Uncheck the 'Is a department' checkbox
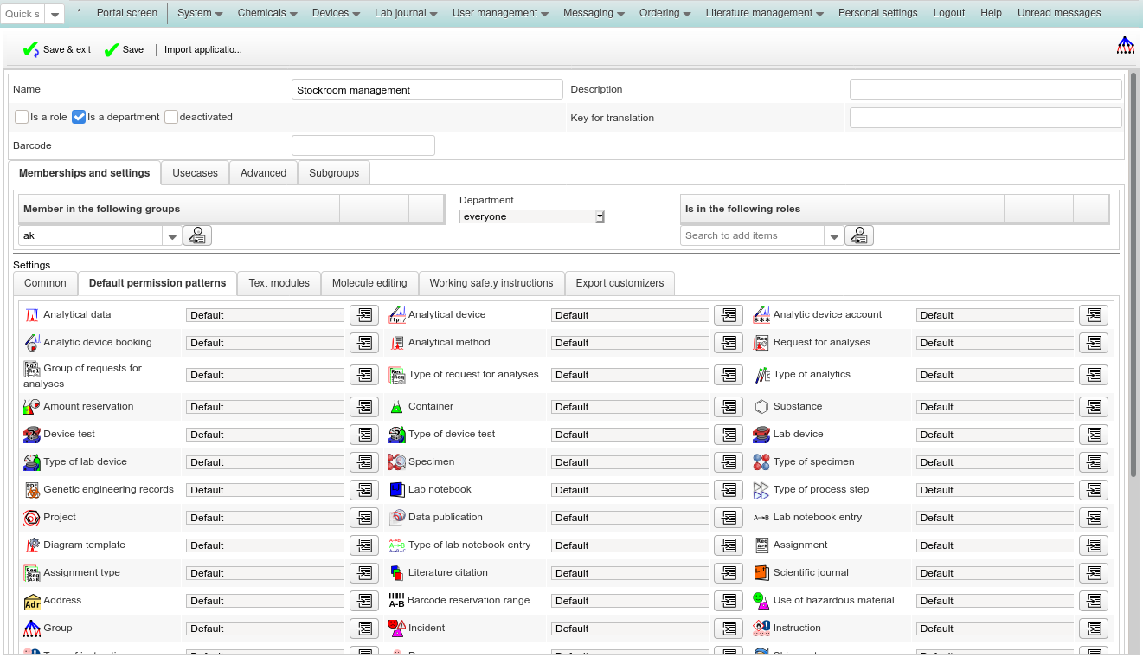 click(x=79, y=117)
